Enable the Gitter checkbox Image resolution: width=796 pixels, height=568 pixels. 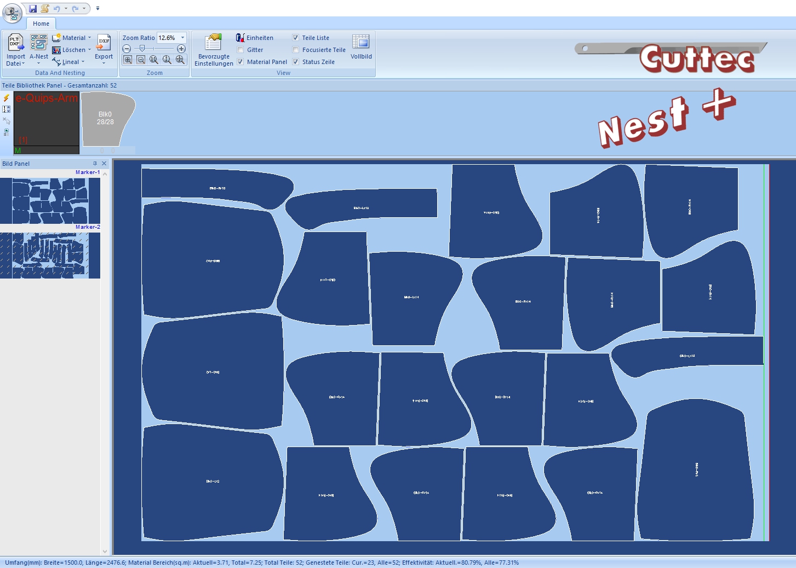click(240, 50)
